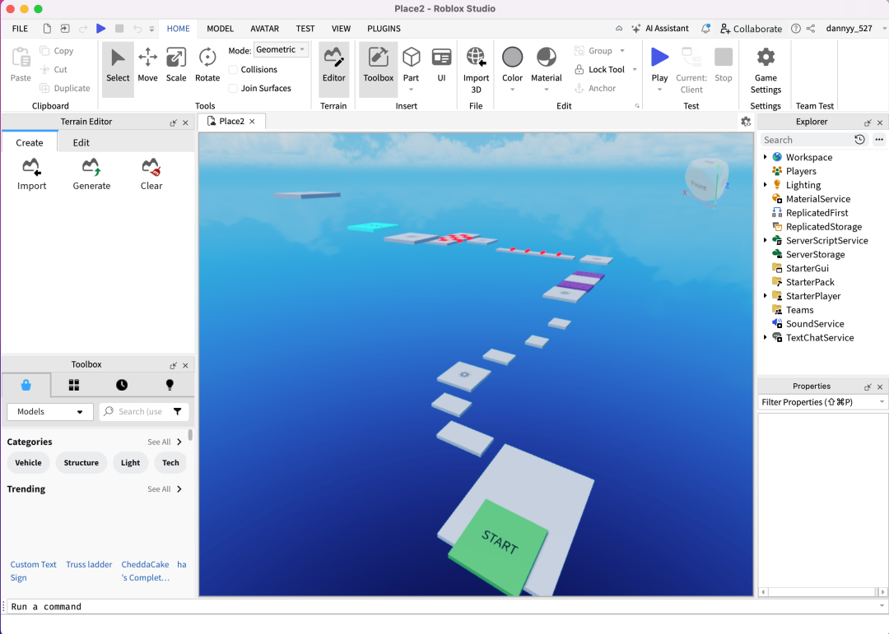Open Truss ladder model link
The width and height of the screenshot is (889, 634).
tap(89, 564)
